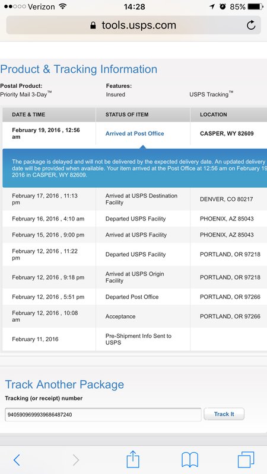Image resolution: width=267 pixels, height=474 pixels.
Task: Tap the Safari forward arrow
Action: 76,460
